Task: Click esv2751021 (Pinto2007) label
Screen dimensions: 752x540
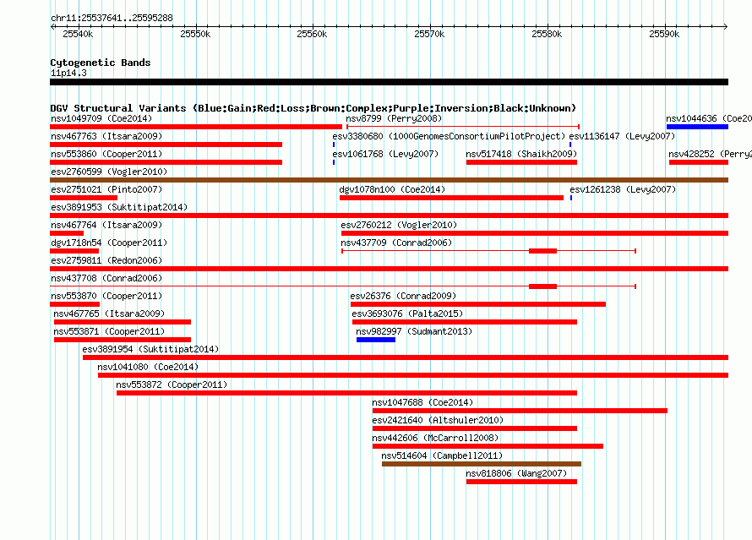Action: coord(106,189)
